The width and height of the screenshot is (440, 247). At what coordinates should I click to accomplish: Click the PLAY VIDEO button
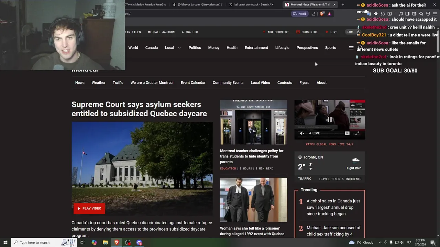pyautogui.click(x=89, y=208)
